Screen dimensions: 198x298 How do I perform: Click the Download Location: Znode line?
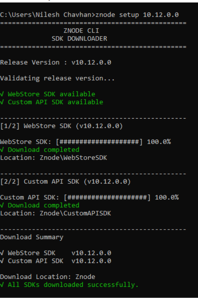(x=48, y=277)
